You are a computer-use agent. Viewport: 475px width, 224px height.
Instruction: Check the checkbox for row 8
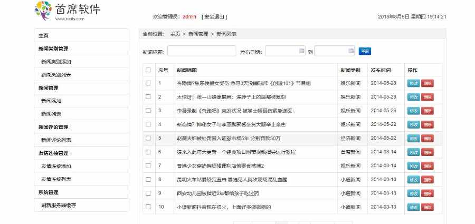pos(148,179)
